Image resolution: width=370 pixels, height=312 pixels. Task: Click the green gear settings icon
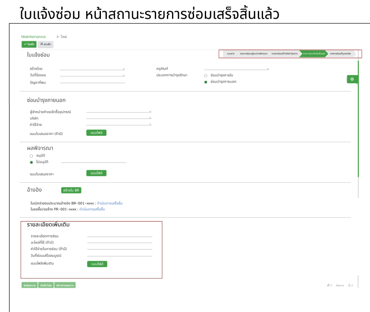(x=352, y=79)
